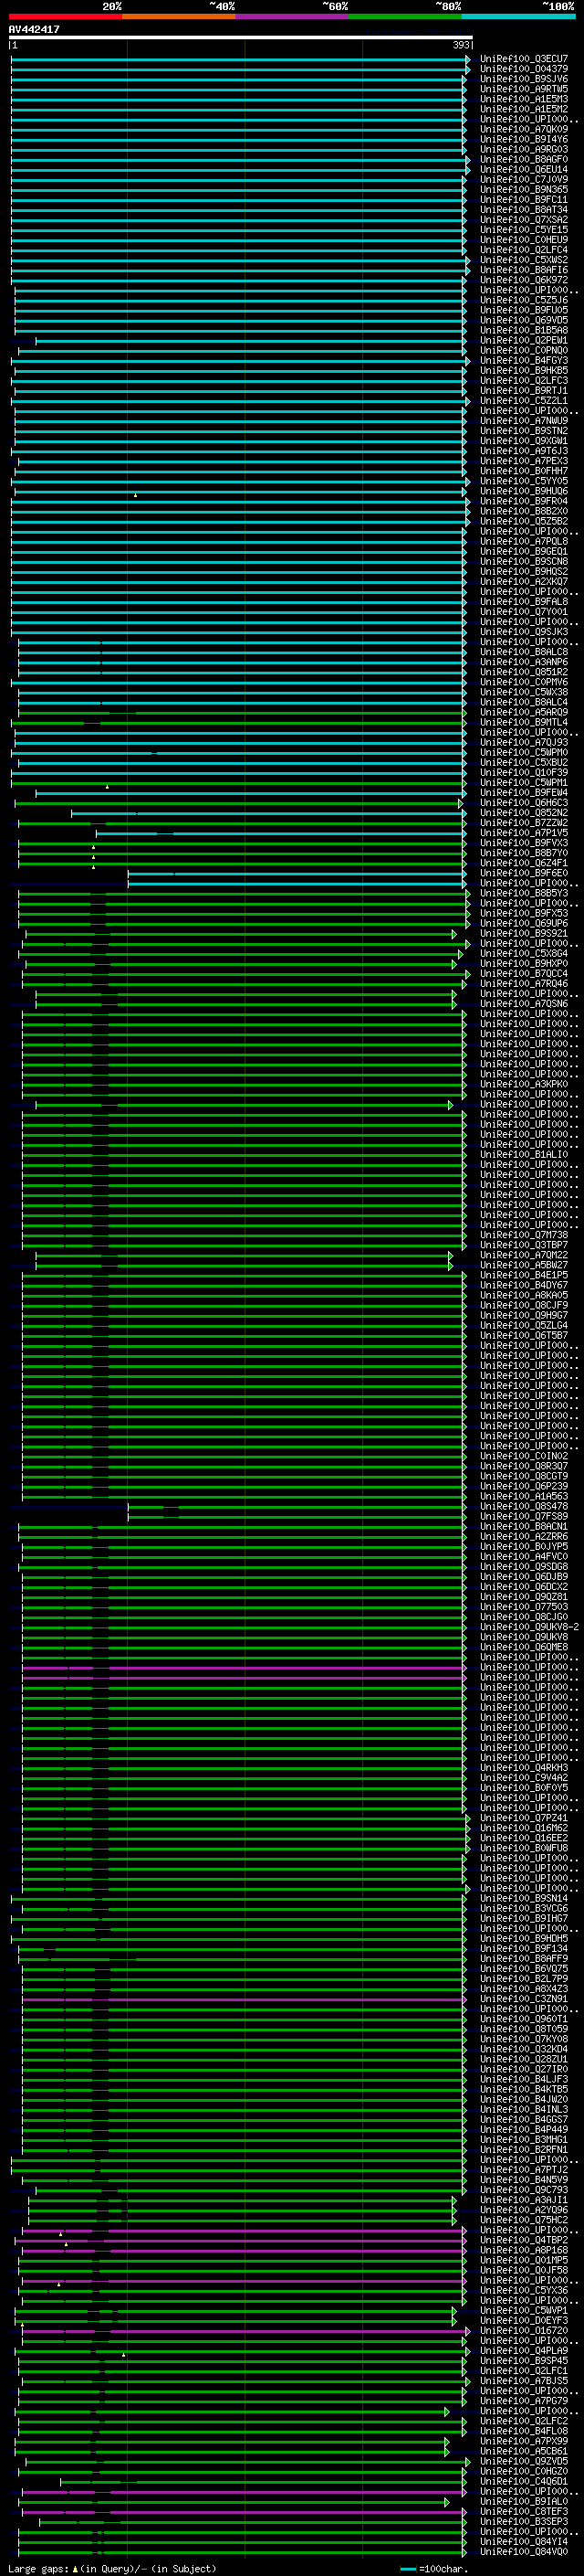Open the UniRef100_A1A563 hit
The width and height of the screenshot is (584, 2576).
523,1496
